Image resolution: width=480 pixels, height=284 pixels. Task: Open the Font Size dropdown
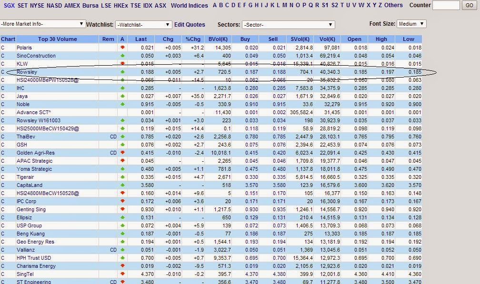(411, 24)
